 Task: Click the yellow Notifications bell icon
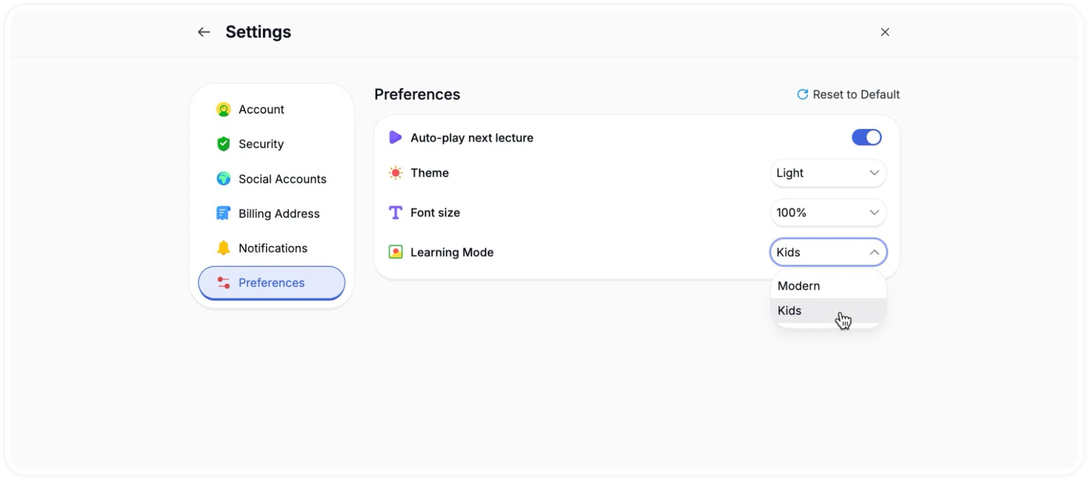tap(223, 248)
